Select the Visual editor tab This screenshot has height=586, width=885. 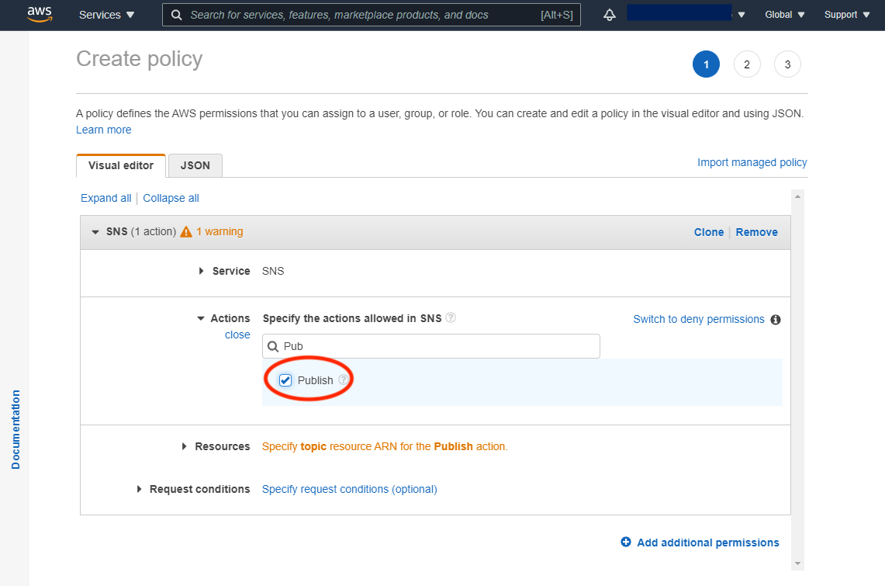(121, 165)
